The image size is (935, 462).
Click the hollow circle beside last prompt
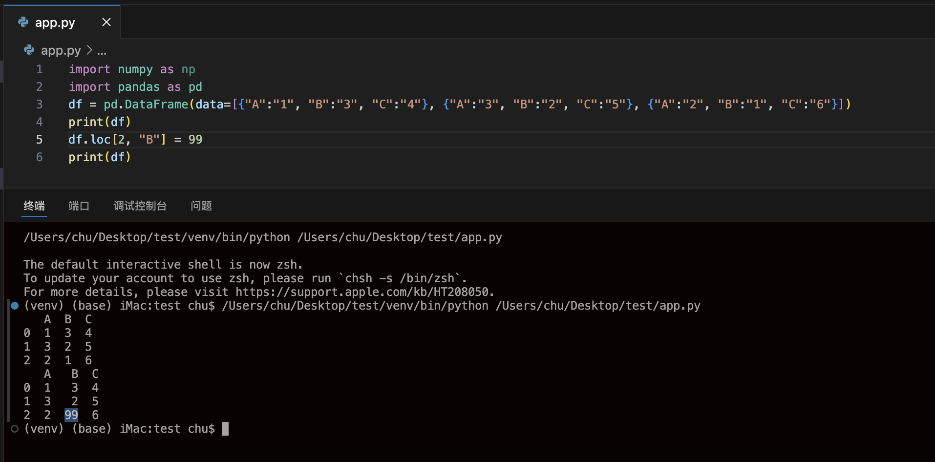pos(15,429)
